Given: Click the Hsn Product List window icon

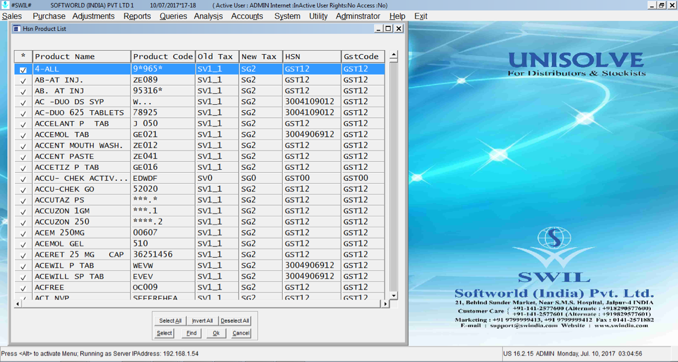Looking at the screenshot, I should 16,28.
